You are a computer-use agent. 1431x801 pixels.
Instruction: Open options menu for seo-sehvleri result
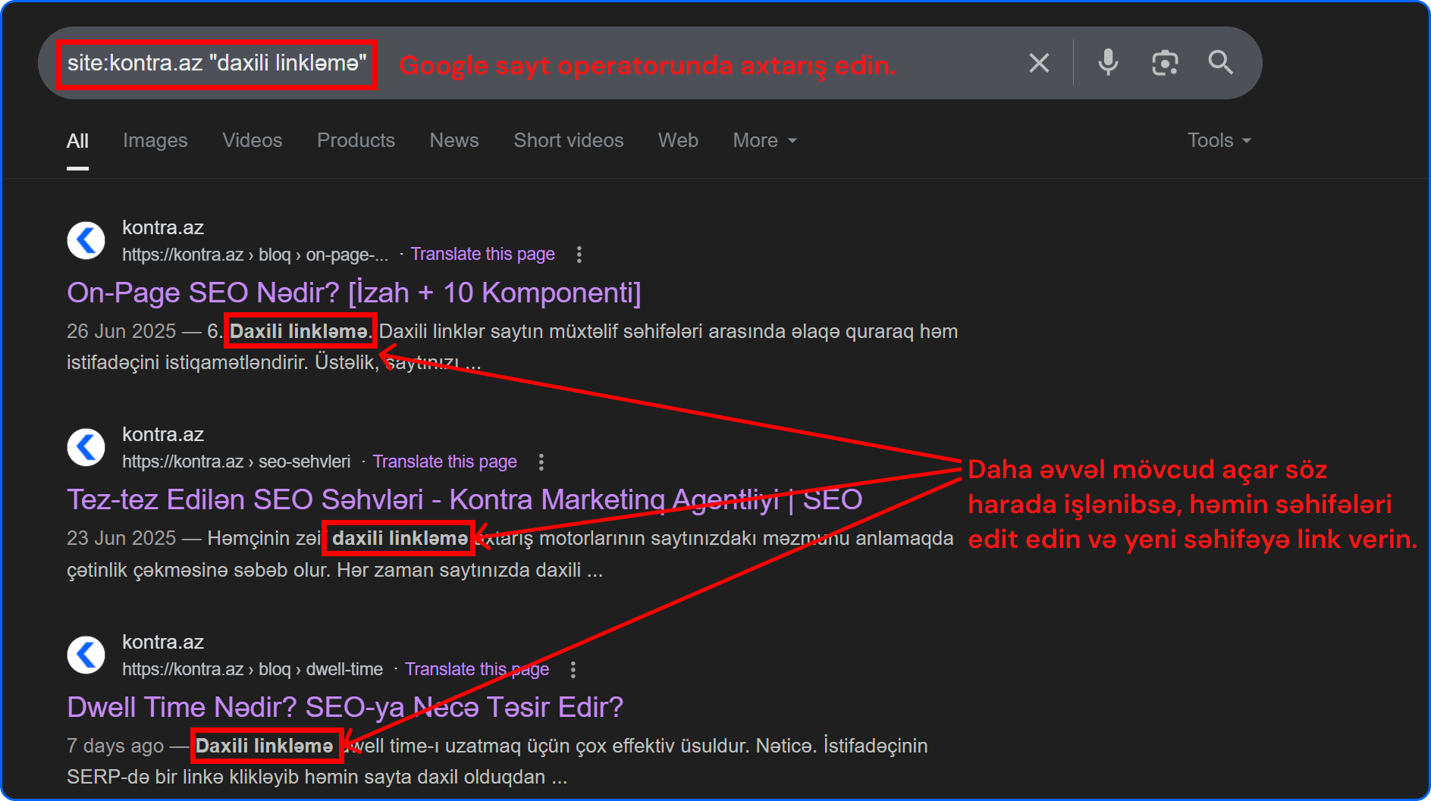(x=541, y=462)
